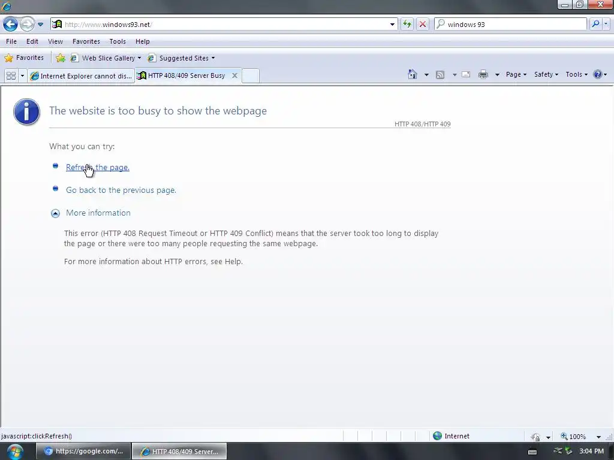Open the tab list dropdown arrow
Screen dimensions: 614x460
[x=22, y=75]
